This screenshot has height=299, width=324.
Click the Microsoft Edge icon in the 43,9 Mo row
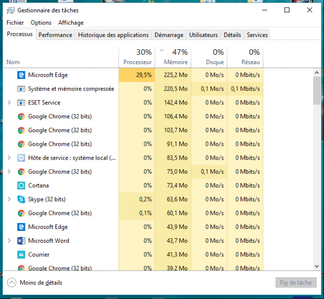[x=21, y=227]
